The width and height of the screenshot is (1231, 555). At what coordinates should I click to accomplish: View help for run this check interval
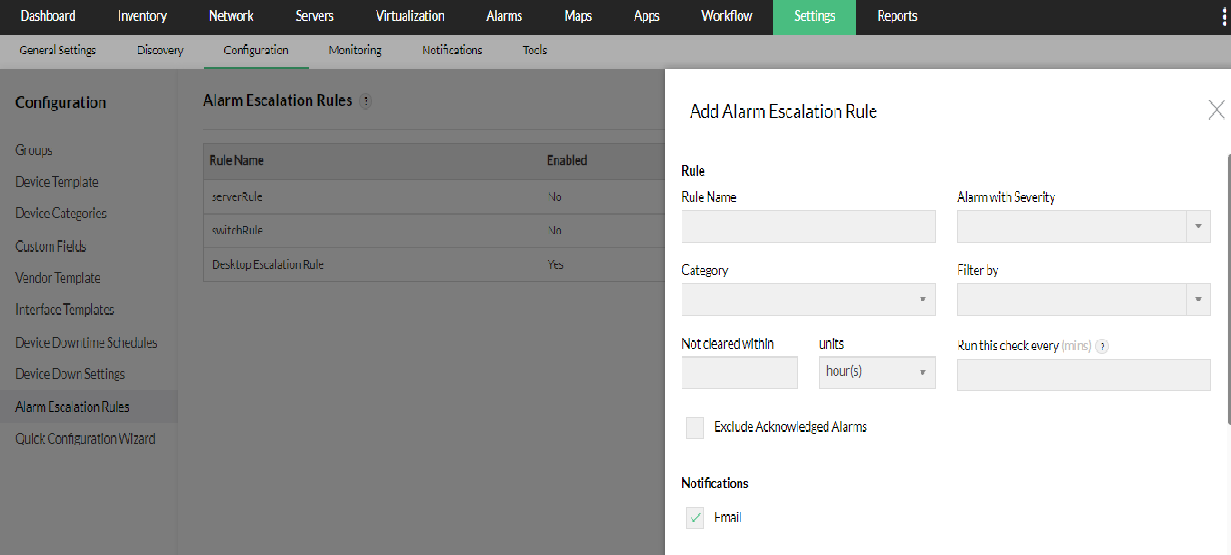(1102, 345)
